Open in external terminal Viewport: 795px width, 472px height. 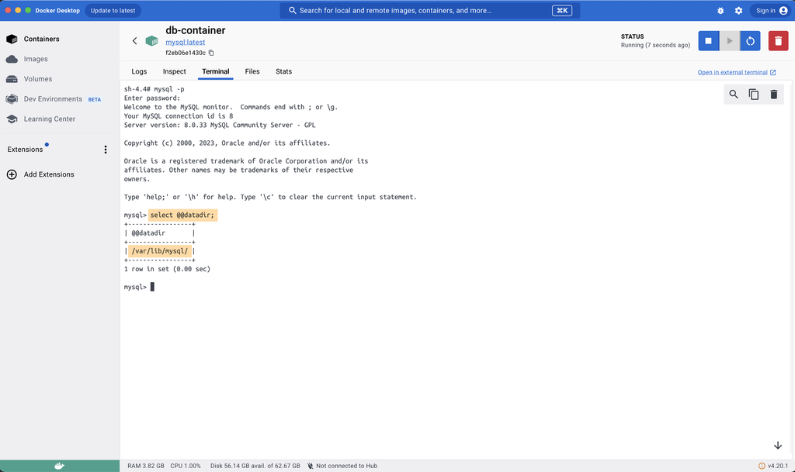click(x=734, y=71)
